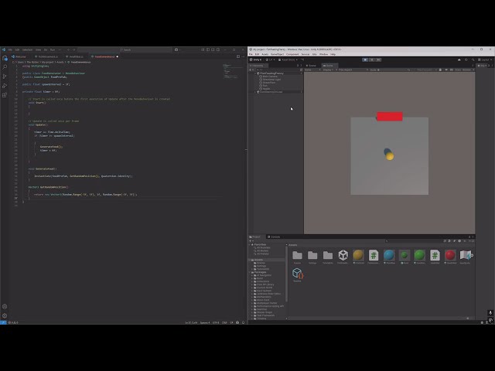Expand the Packages folder in Project panel

252,271
